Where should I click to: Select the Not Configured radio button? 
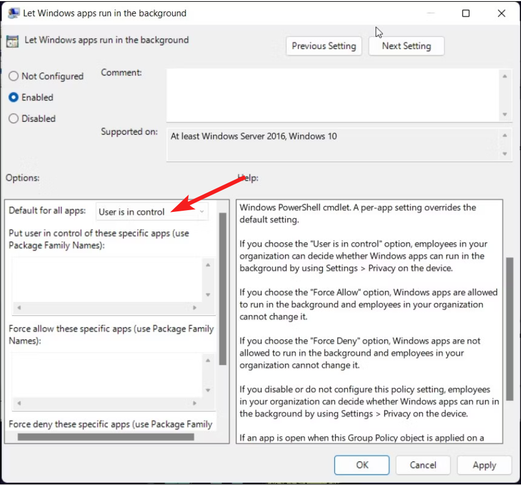13,76
